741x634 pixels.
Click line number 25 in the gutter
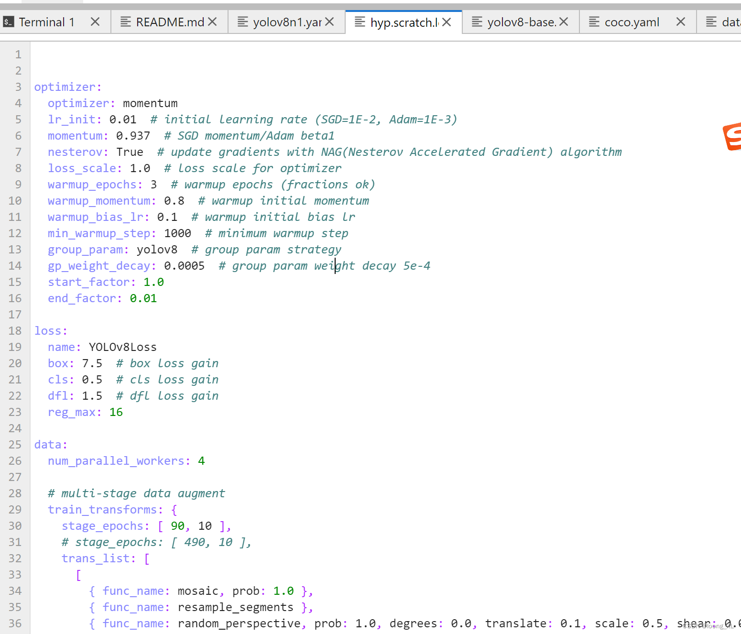click(15, 445)
